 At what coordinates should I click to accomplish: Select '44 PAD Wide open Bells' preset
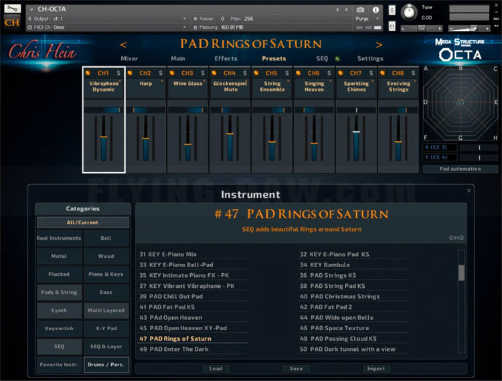[337, 317]
